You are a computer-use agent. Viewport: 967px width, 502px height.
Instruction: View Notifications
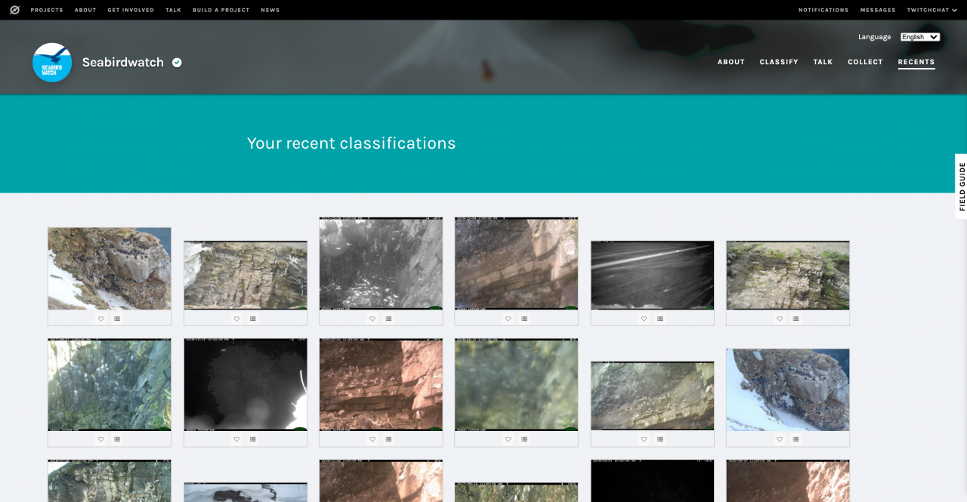pyautogui.click(x=823, y=10)
